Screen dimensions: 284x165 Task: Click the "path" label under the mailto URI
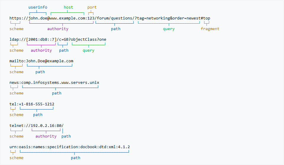[x=40, y=72]
